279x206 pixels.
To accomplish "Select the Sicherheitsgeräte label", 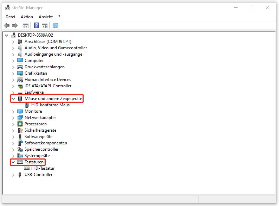I will [40, 130].
